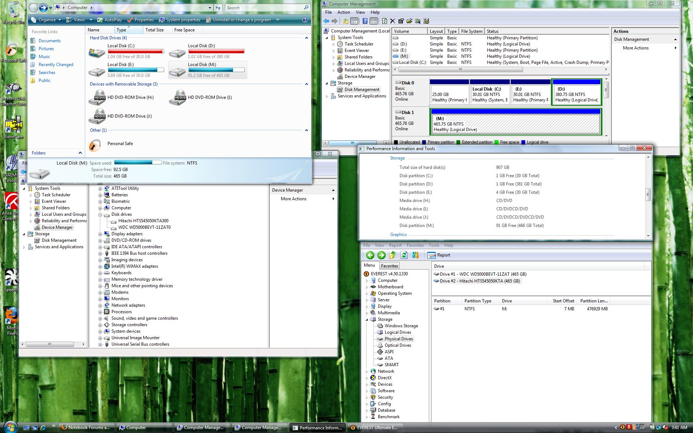Toggle Show/Hide Action Pane icon in Computer Management

[374, 21]
